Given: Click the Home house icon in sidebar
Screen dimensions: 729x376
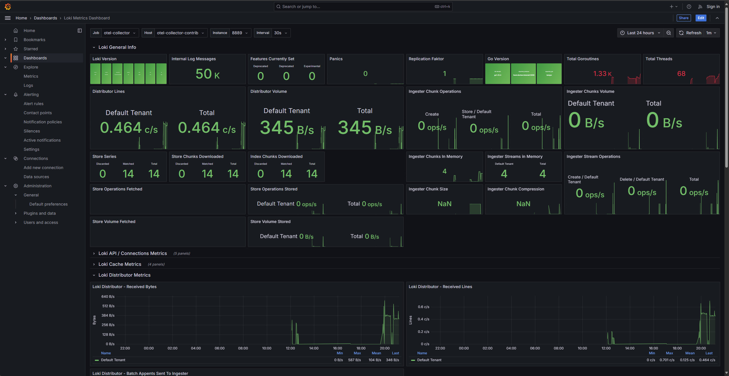Looking at the screenshot, I should pyautogui.click(x=16, y=31).
